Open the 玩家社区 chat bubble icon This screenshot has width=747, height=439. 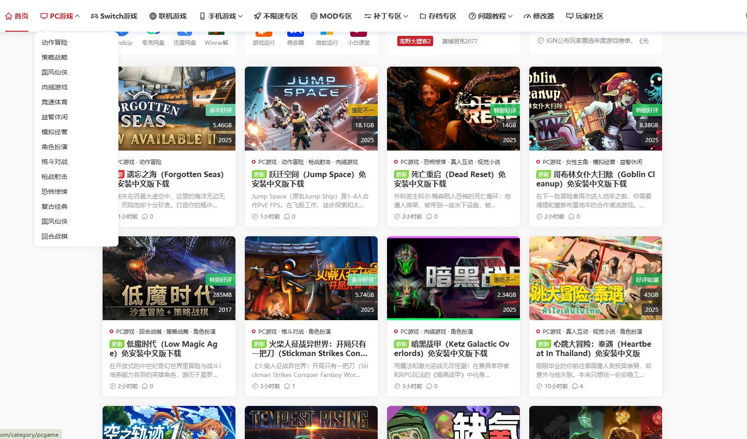tap(570, 16)
